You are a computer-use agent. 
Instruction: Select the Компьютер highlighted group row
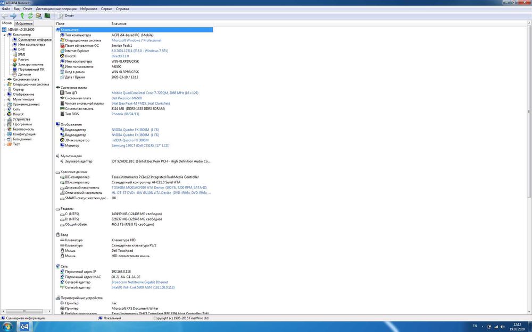click(134, 30)
